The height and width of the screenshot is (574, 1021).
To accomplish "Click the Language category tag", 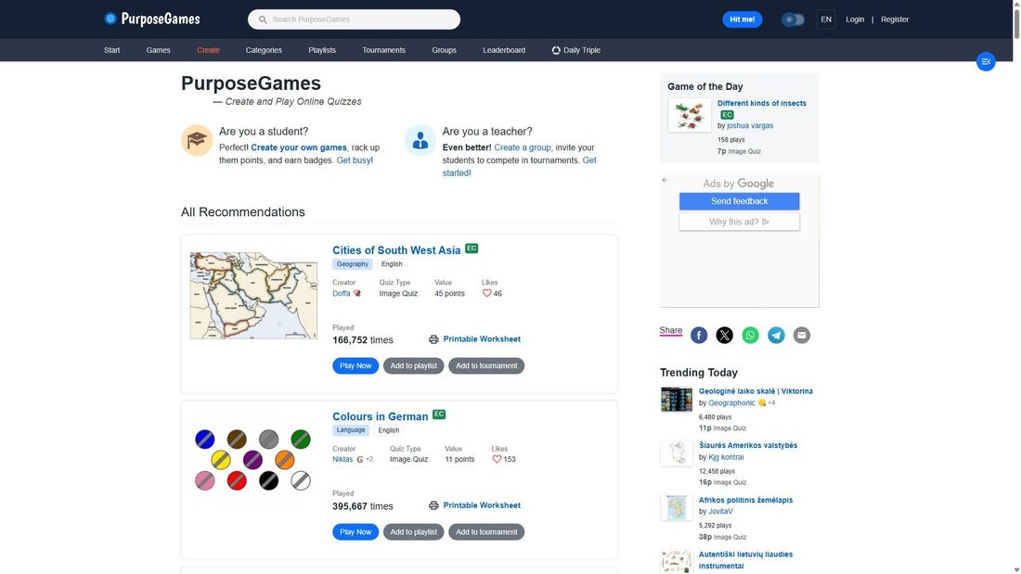I will point(351,430).
